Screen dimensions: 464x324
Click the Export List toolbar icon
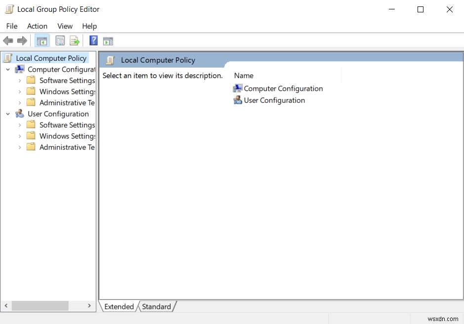75,40
